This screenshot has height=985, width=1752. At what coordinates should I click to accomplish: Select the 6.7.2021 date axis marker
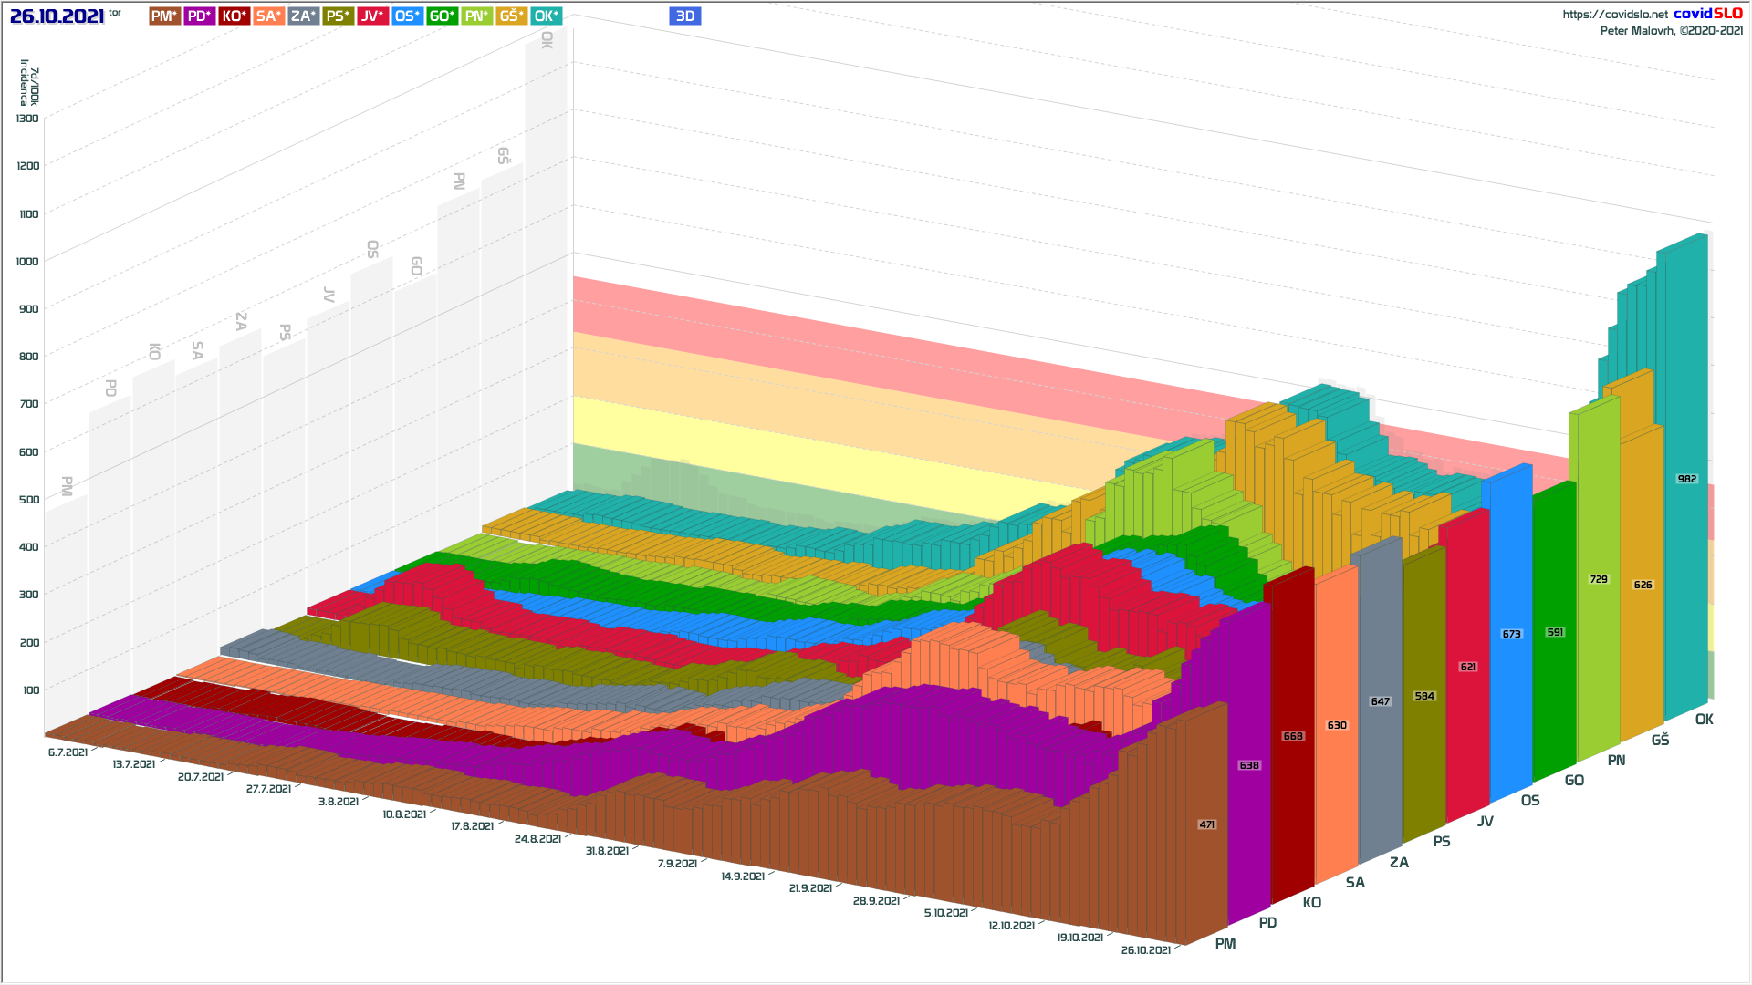[68, 752]
